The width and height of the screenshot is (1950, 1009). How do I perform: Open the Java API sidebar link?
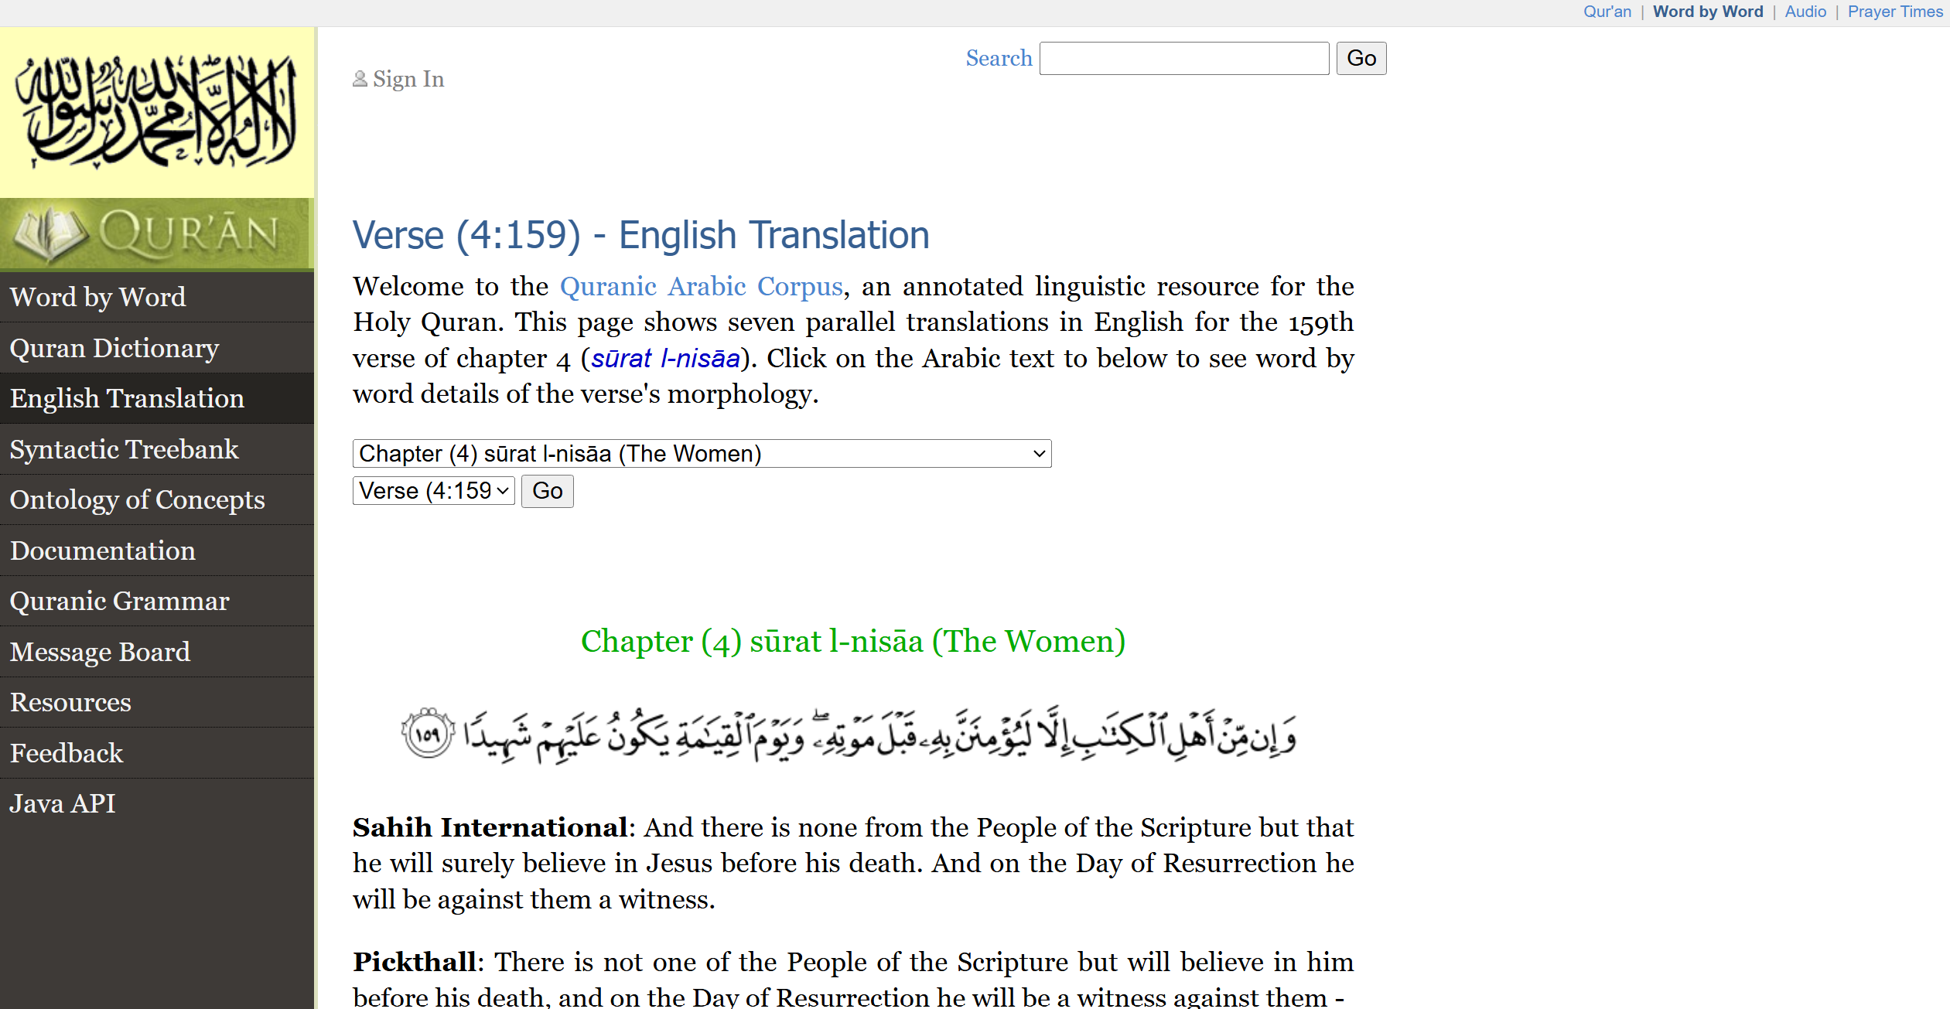click(63, 804)
